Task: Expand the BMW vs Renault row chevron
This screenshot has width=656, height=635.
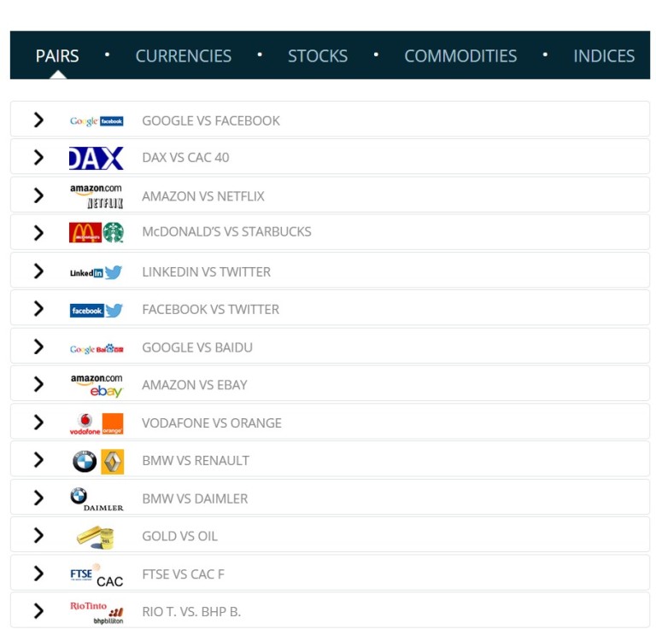Action: coord(38,460)
